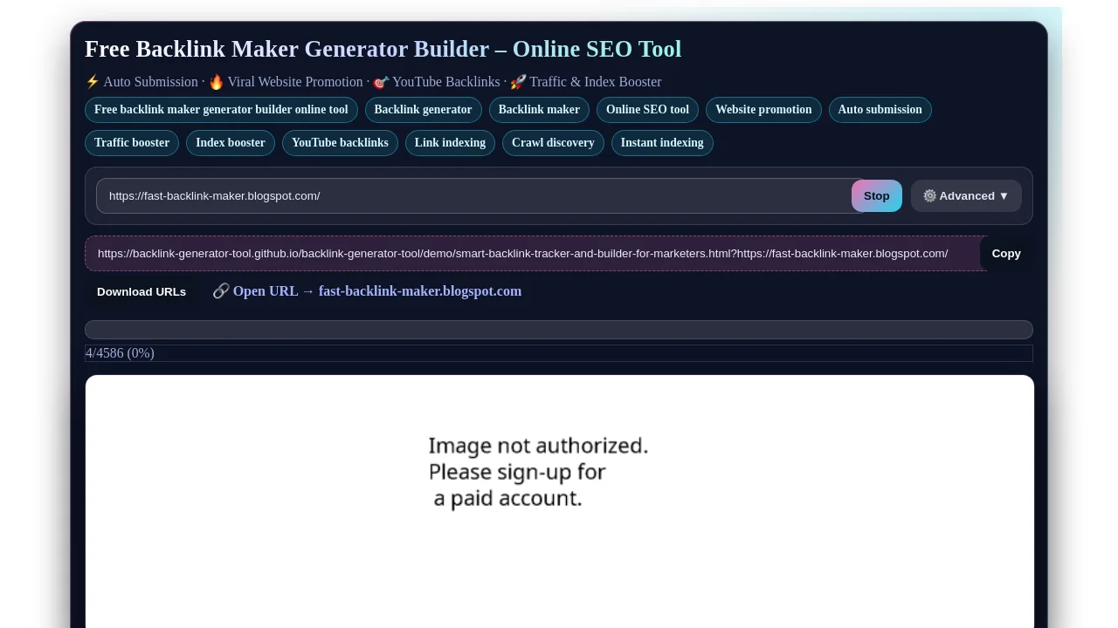This screenshot has height=628, width=1118.
Task: Select the 'Index booster' tag
Action: point(231,143)
